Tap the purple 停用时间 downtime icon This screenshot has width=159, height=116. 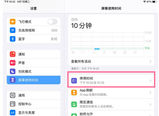pyautogui.click(x=74, y=81)
